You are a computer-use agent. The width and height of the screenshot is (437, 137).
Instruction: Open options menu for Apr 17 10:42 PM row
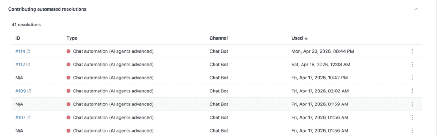pos(412,78)
